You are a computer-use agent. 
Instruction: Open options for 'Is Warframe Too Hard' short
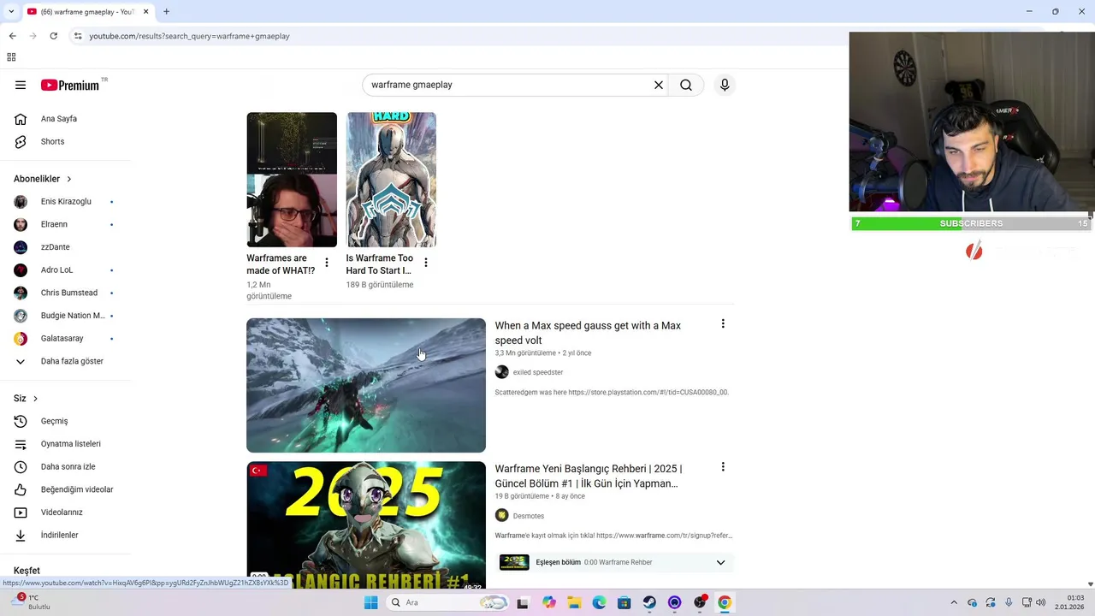coord(426,263)
